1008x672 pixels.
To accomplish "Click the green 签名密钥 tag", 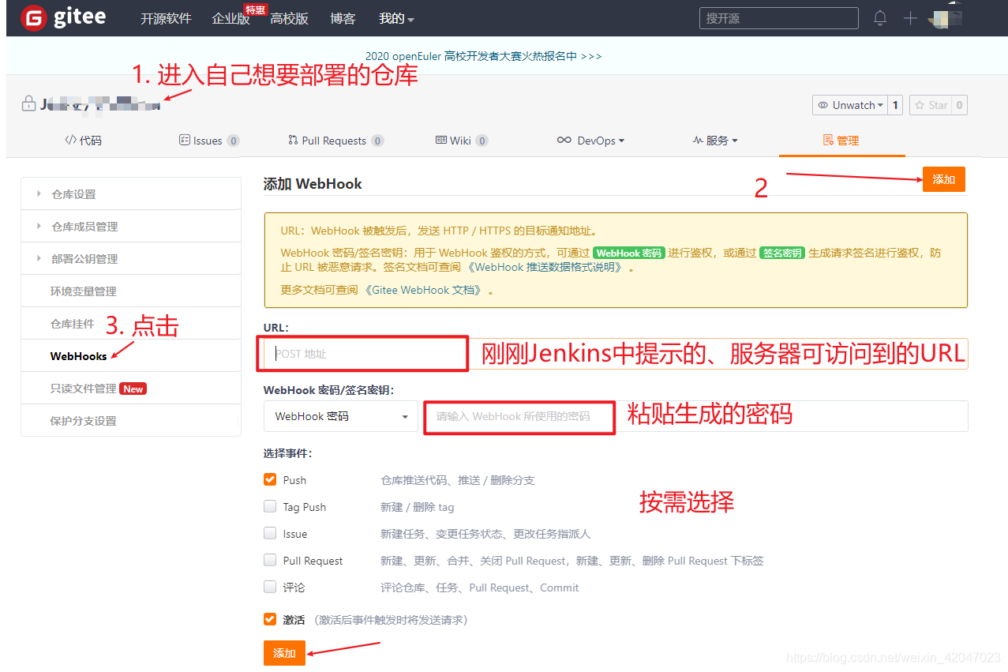I will [782, 253].
